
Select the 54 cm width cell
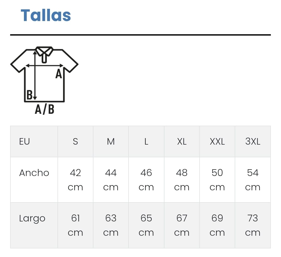253,180
